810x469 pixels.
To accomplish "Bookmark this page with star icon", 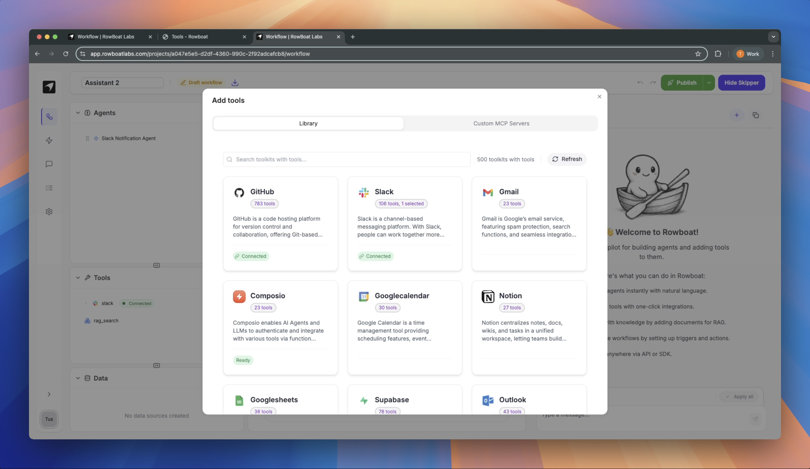I will coord(698,54).
